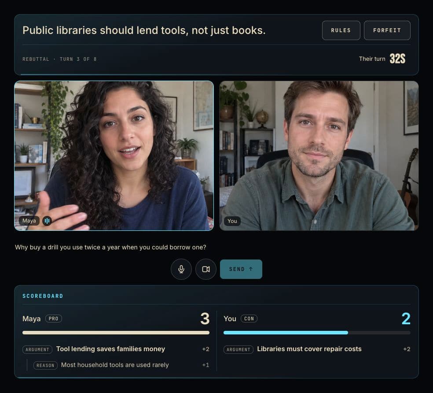Click the REASON tag in Maya's column
Viewport: 433px width, 393px height.
coord(45,365)
